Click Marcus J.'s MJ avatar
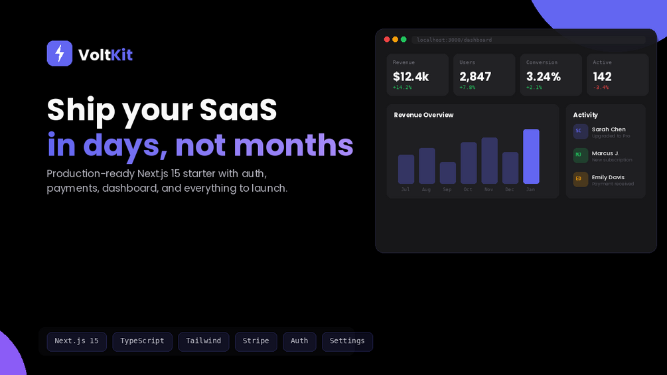The width and height of the screenshot is (667, 375). point(580,155)
